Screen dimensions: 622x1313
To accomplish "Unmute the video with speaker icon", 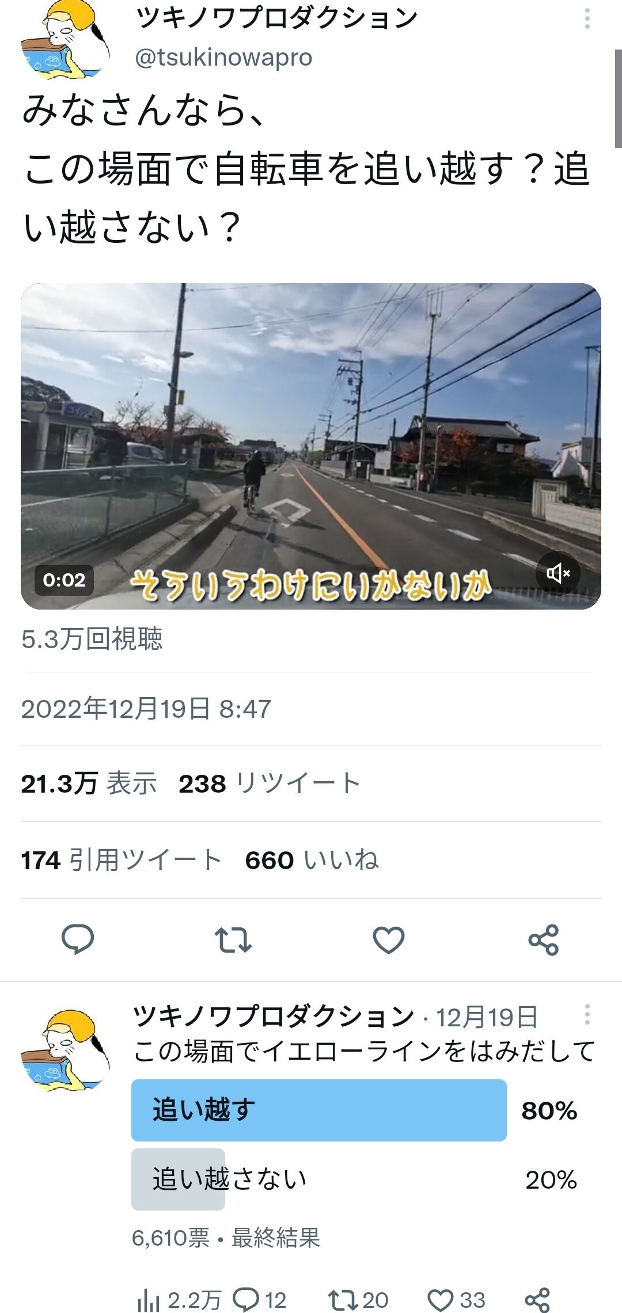I will pyautogui.click(x=557, y=573).
